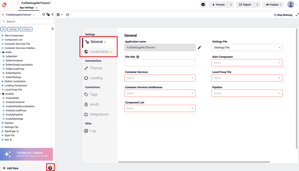Open the version history clock icon

pos(67,15)
